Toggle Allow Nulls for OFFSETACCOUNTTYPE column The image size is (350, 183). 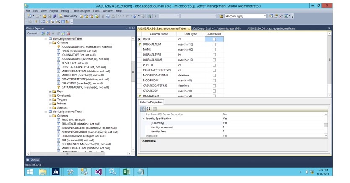[x=214, y=70]
